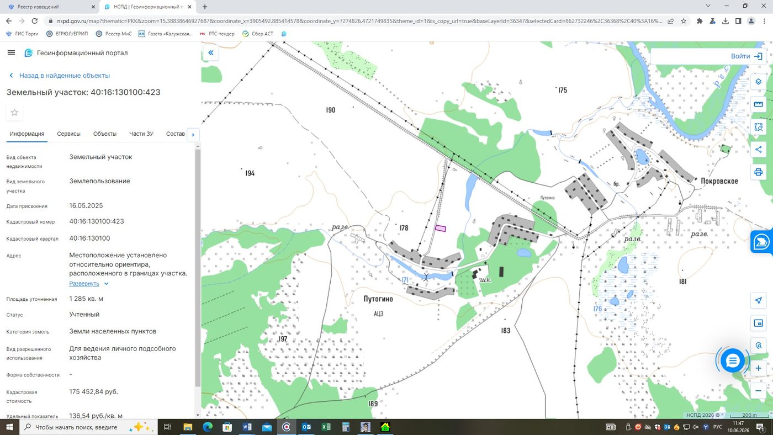This screenshot has width=773, height=435.
Task: Click the date 16.05.2025 value
Action: point(86,205)
